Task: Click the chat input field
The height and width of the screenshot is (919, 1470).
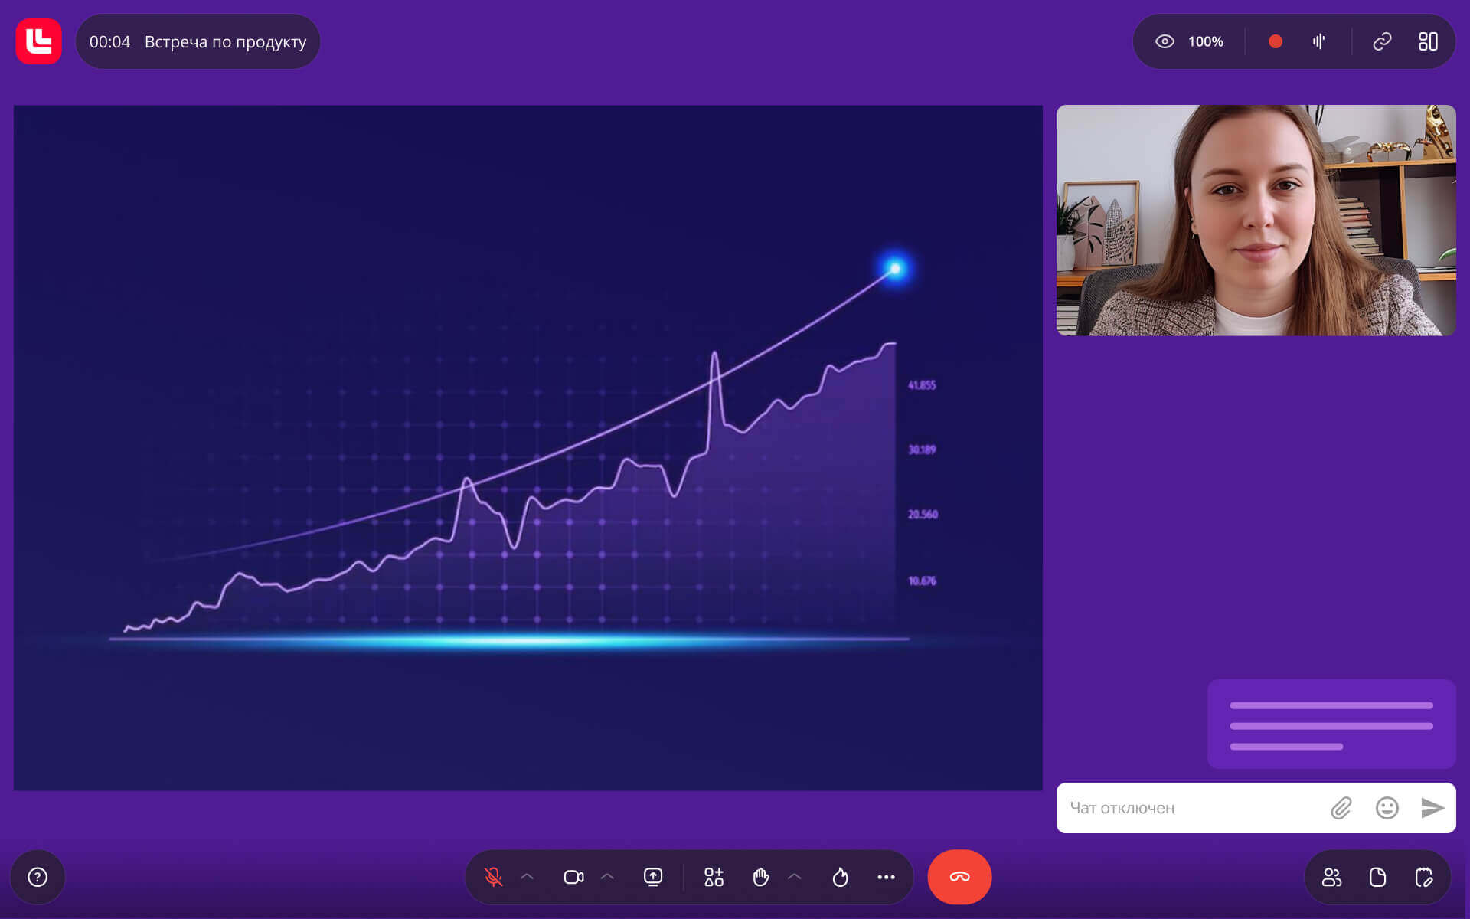Action: tap(1191, 808)
